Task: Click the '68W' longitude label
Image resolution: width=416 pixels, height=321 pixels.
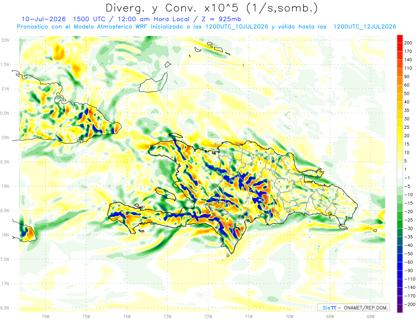Action: [x=371, y=316]
